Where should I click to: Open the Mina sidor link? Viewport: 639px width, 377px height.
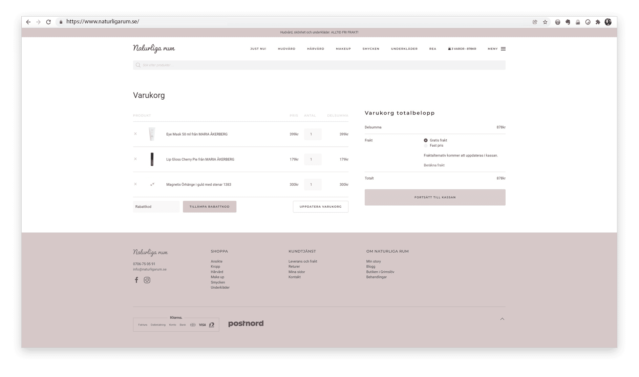(x=297, y=272)
